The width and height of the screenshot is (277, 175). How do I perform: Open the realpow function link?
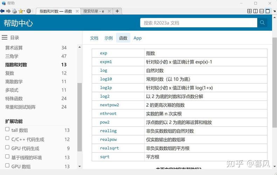tap(108, 140)
